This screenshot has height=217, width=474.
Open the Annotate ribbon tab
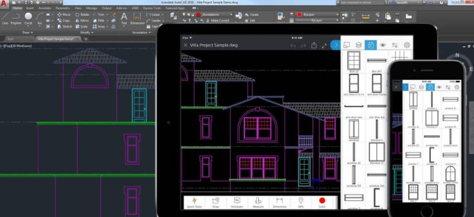tap(45, 8)
